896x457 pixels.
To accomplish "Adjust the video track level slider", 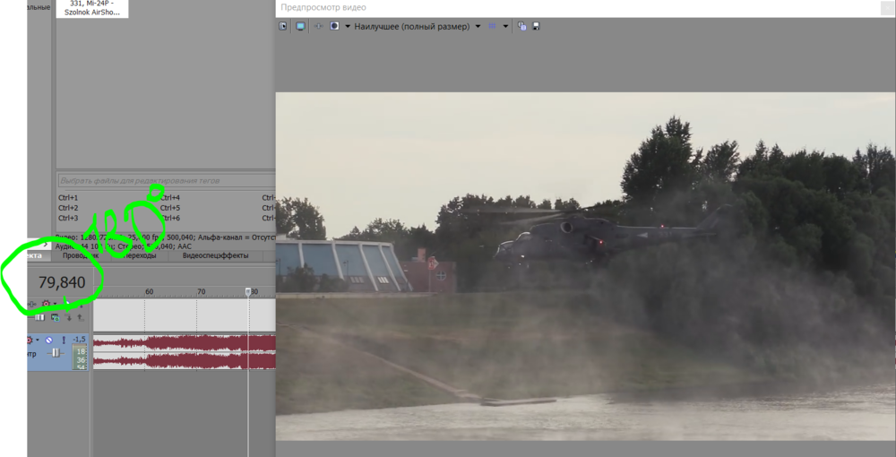I will [x=39, y=317].
